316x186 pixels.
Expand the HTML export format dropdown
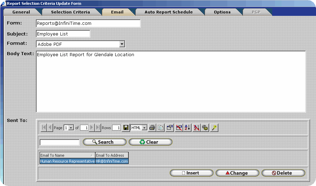tap(144, 128)
